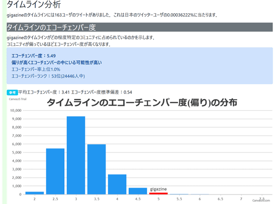Click the blue bar at 4
This screenshot has width=275, height=204.
117,184
